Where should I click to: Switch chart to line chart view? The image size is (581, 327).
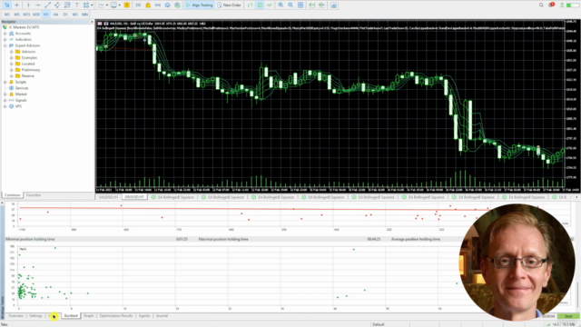point(270,5)
